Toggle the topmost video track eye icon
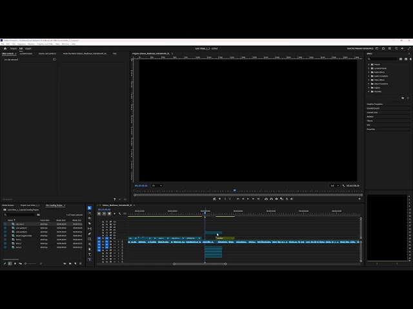Image resolution: width=413 pixels, height=309 pixels. point(115,221)
